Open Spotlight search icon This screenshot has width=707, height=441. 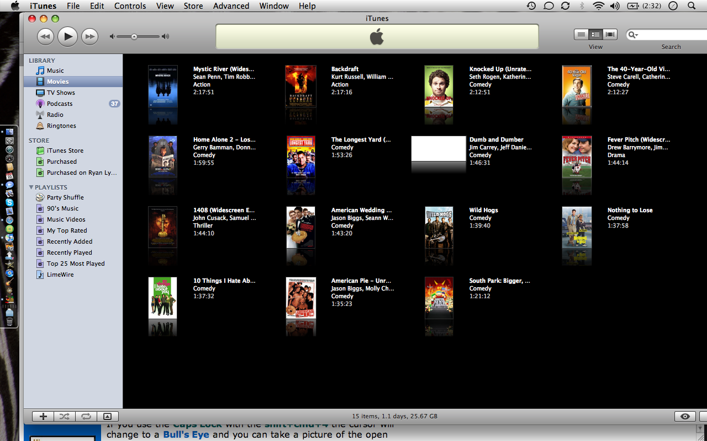coord(692,6)
